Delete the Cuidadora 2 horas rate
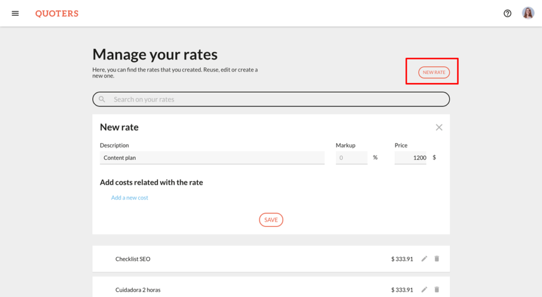Screen dimensions: 542x297 coord(437,290)
